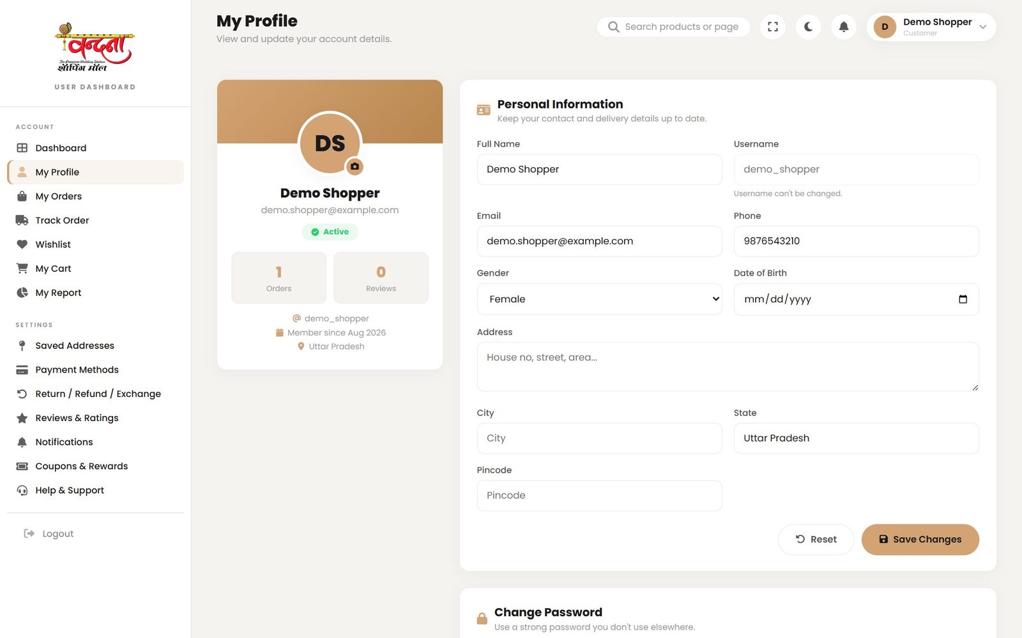
Task: Click the Payment Methods card icon
Action: 22,370
